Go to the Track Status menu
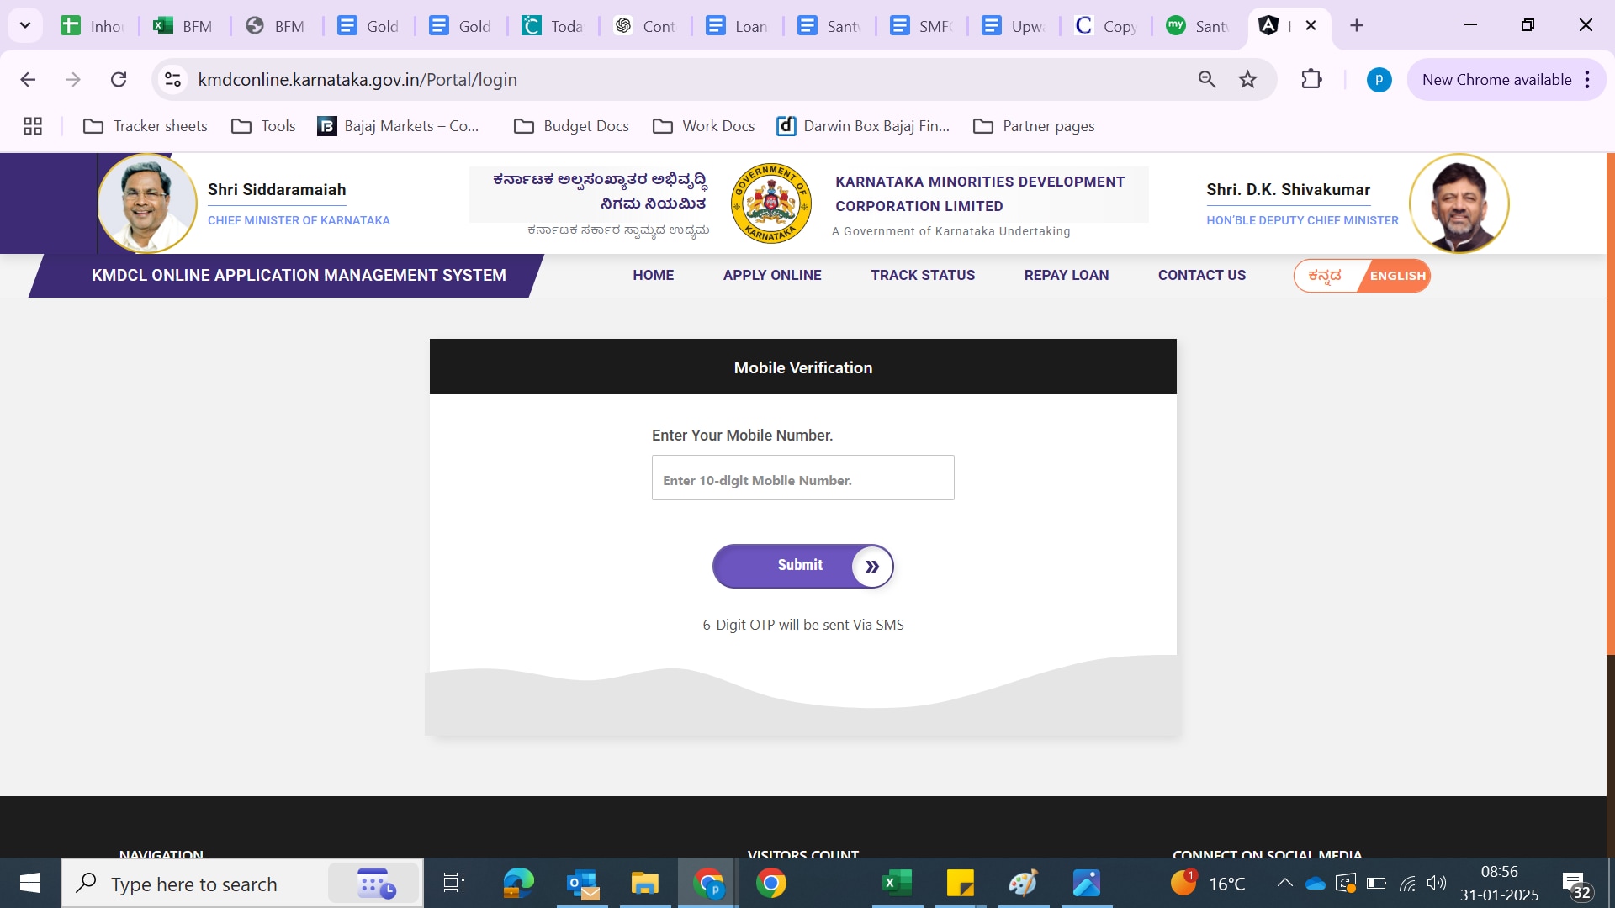This screenshot has width=1615, height=908. [x=922, y=275]
